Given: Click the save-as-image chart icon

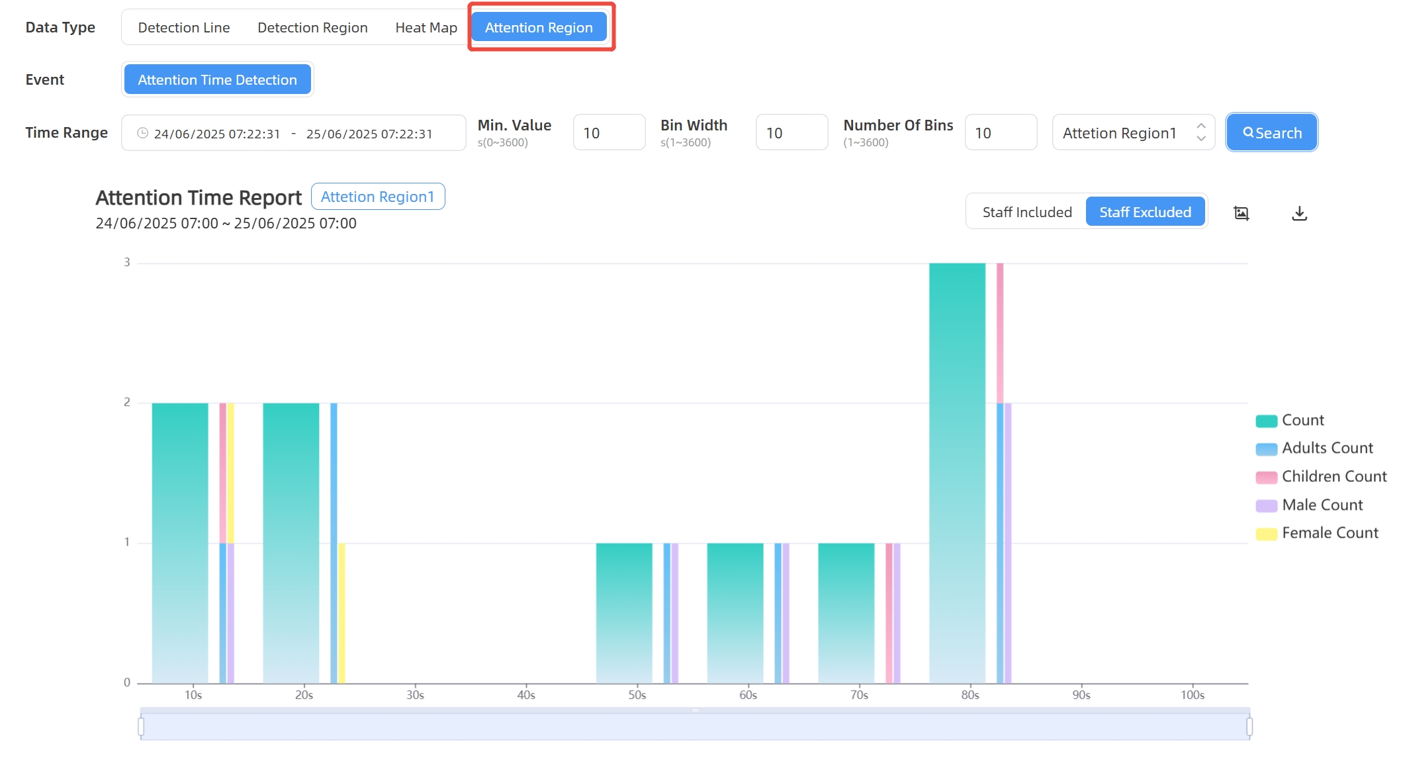Looking at the screenshot, I should tap(1241, 213).
